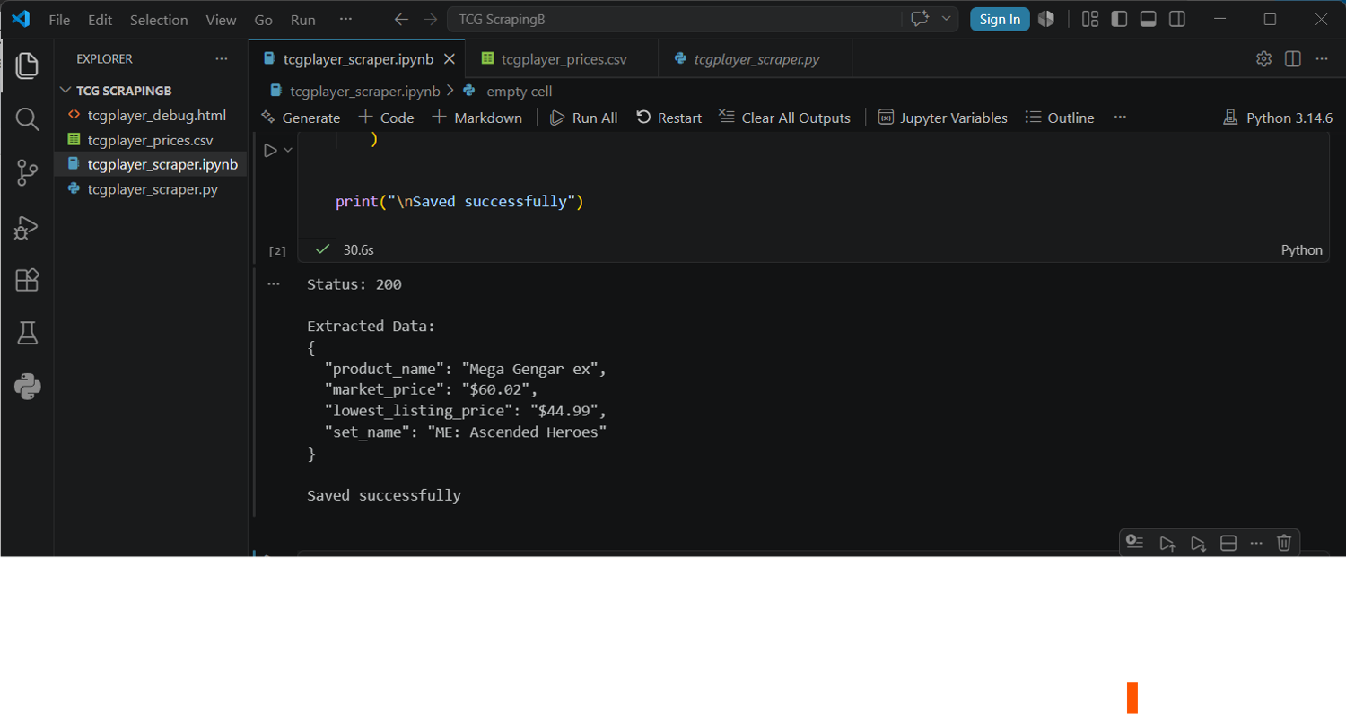Open the Run and Debug view
Image resolution: width=1346 pixels, height=715 pixels.
tap(27, 227)
